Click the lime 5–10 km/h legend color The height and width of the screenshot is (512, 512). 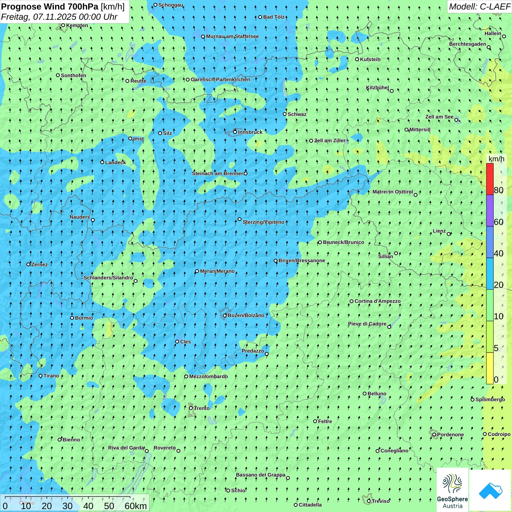point(490,337)
